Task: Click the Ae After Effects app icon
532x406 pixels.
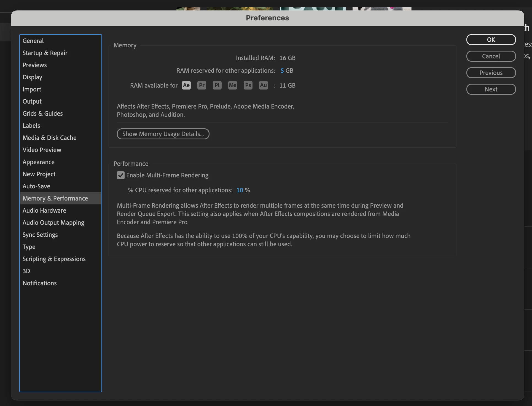Action: click(186, 85)
